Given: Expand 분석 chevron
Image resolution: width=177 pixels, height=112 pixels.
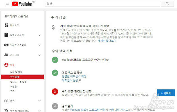Looking at the screenshot, I should tap(40, 101).
